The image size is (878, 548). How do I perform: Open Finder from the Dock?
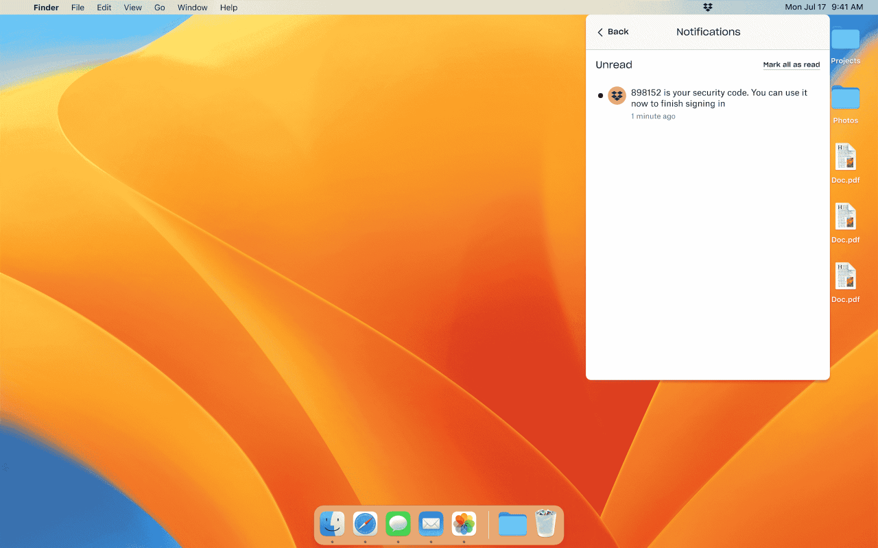[332, 524]
